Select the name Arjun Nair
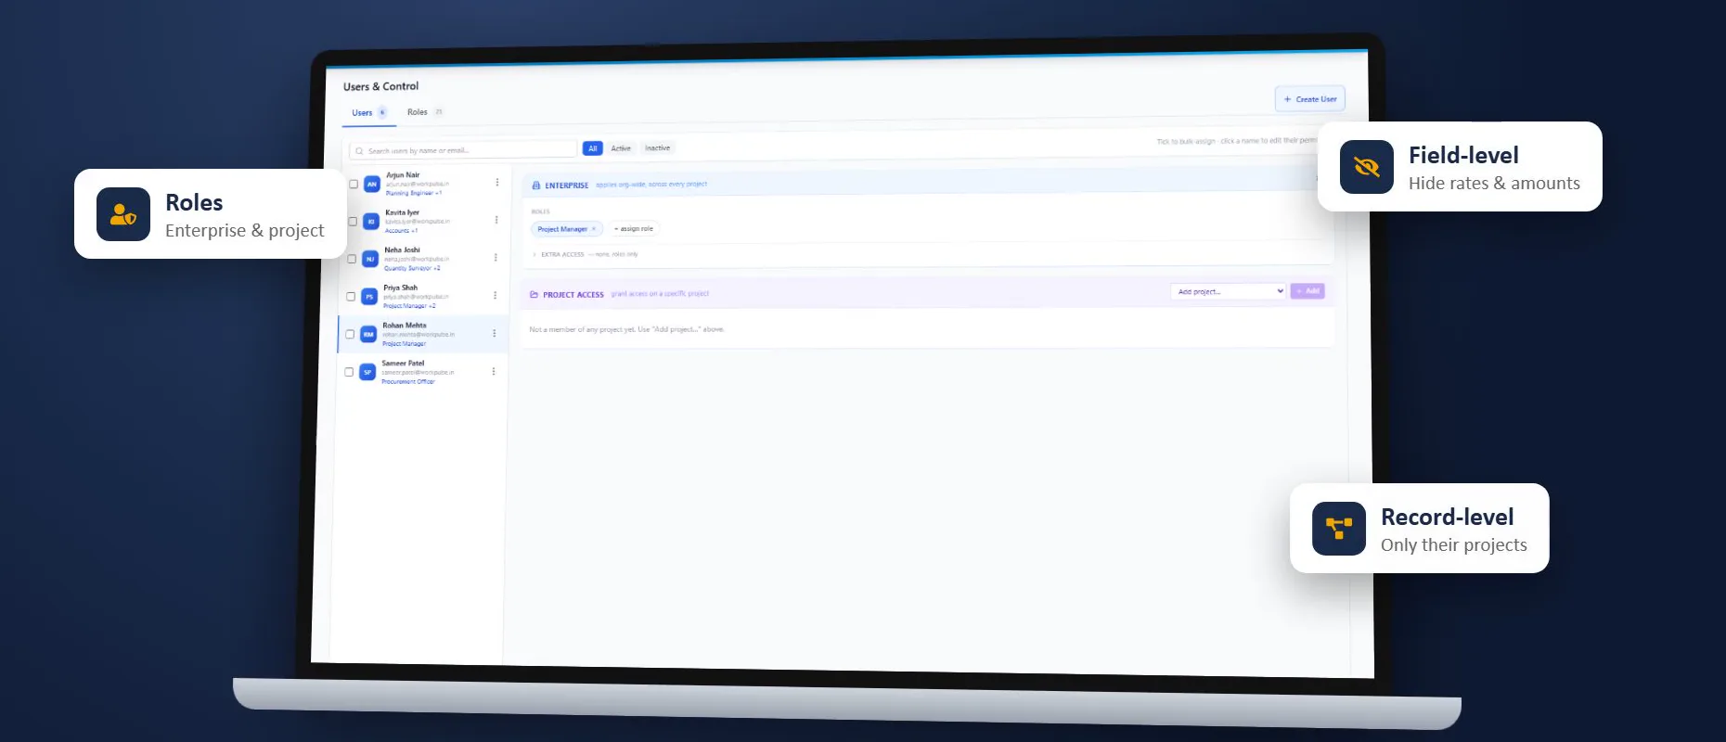 (x=403, y=174)
